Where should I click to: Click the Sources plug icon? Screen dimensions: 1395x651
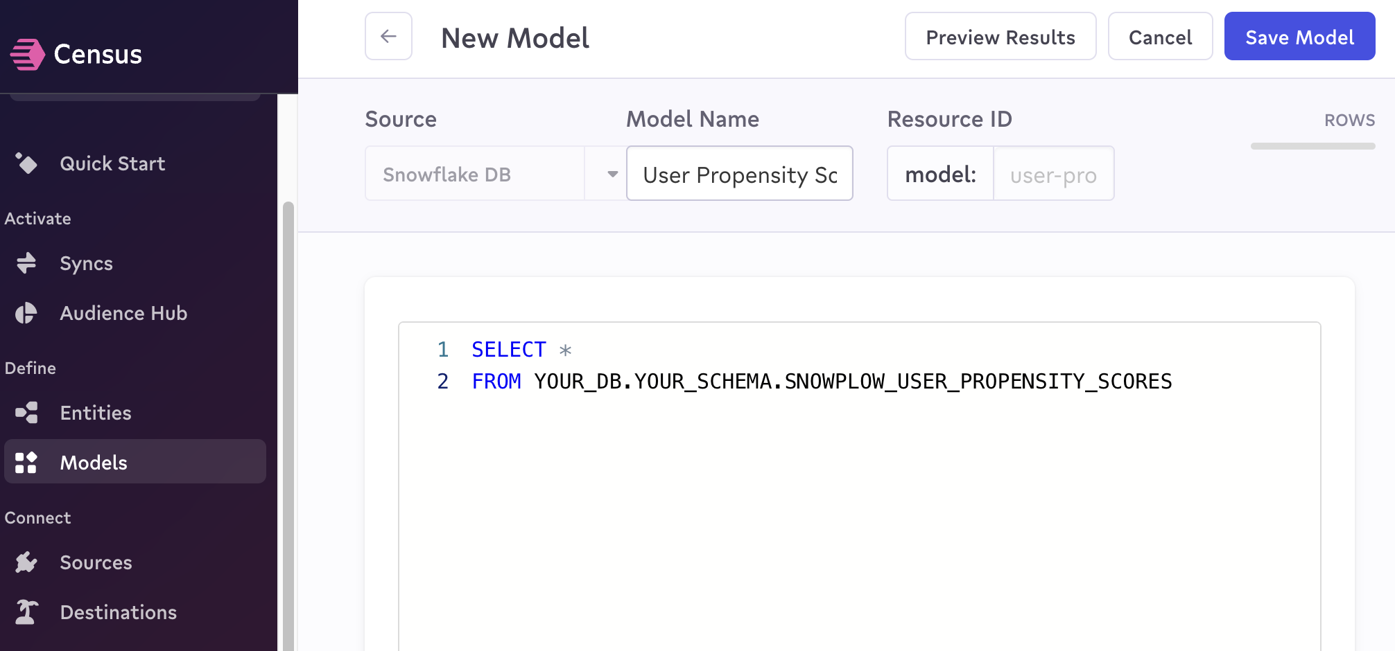(26, 562)
